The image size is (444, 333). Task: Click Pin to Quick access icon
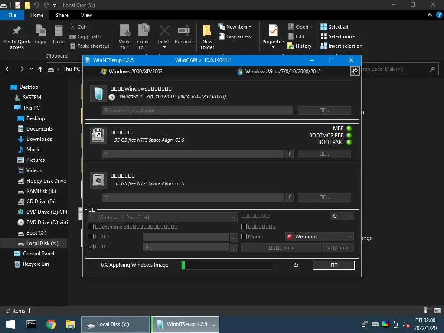(x=17, y=31)
